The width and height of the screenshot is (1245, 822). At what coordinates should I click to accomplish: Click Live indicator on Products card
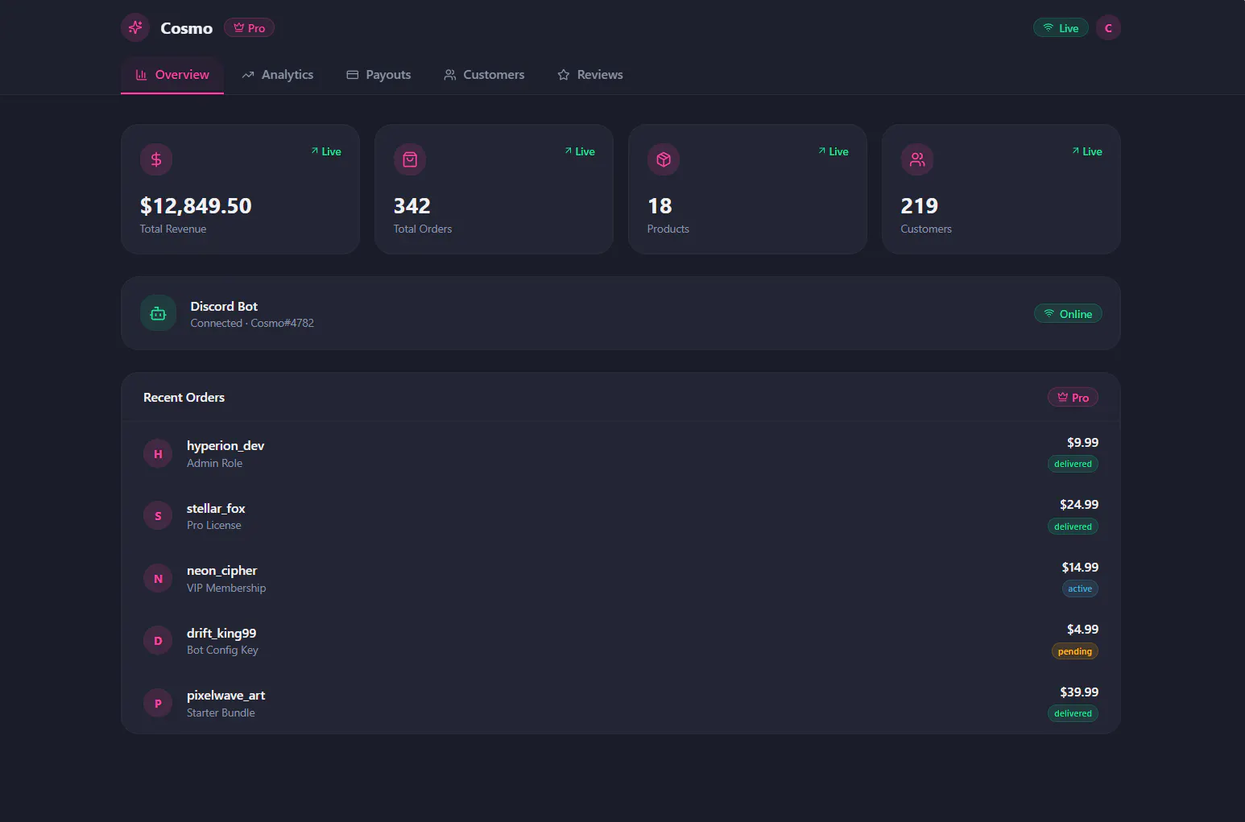tap(833, 151)
